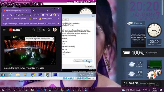The image size is (164, 92).
Task: Open Chrome extensions puzzle icon
Action: tap(43, 15)
